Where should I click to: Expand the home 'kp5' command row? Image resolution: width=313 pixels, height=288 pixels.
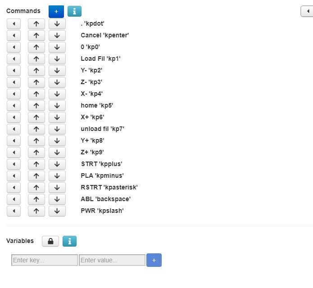[14, 105]
